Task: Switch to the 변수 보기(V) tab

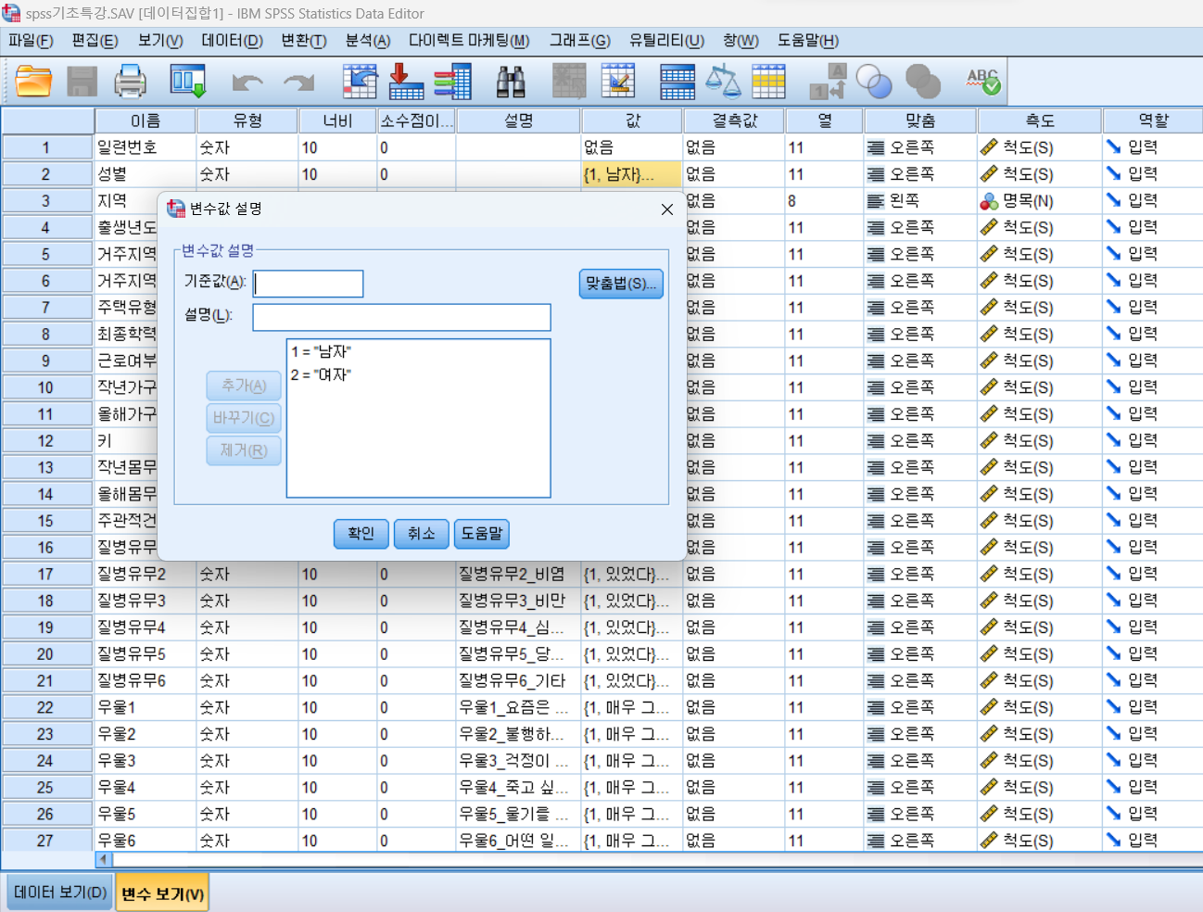Action: pos(162,894)
